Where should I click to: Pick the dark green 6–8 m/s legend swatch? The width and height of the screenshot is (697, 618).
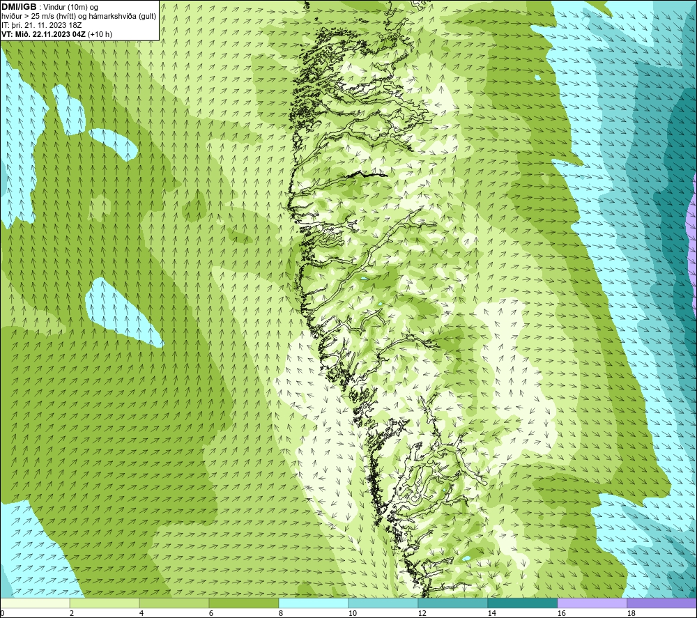(x=244, y=603)
